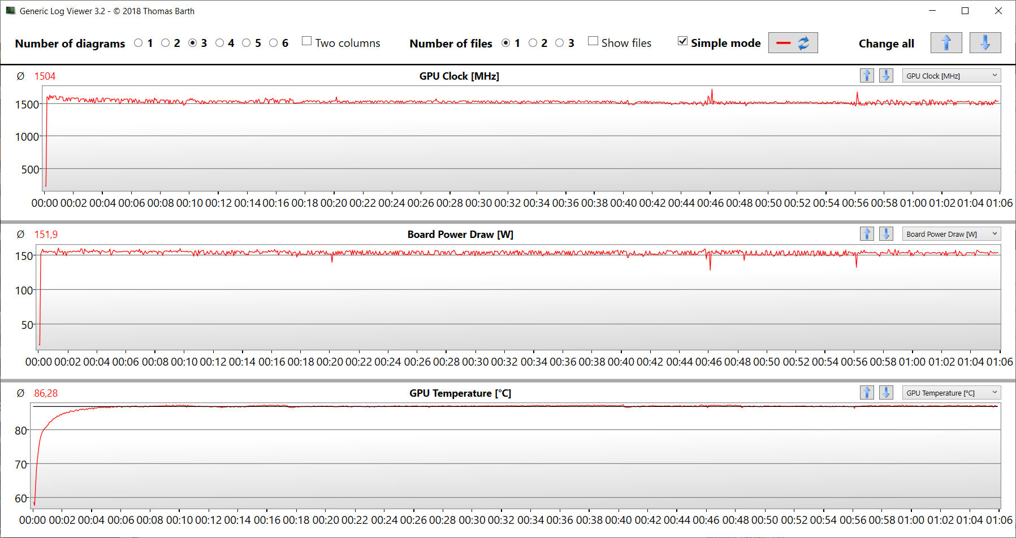Choose 1 for number of diagrams
The image size is (1016, 538).
coord(139,43)
